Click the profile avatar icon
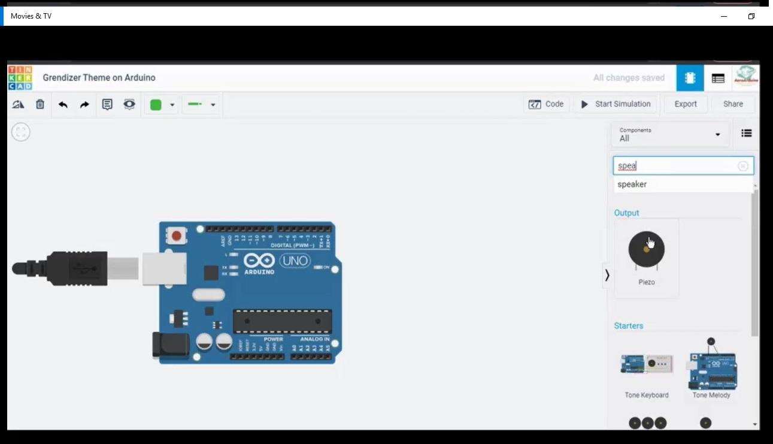 (746, 76)
